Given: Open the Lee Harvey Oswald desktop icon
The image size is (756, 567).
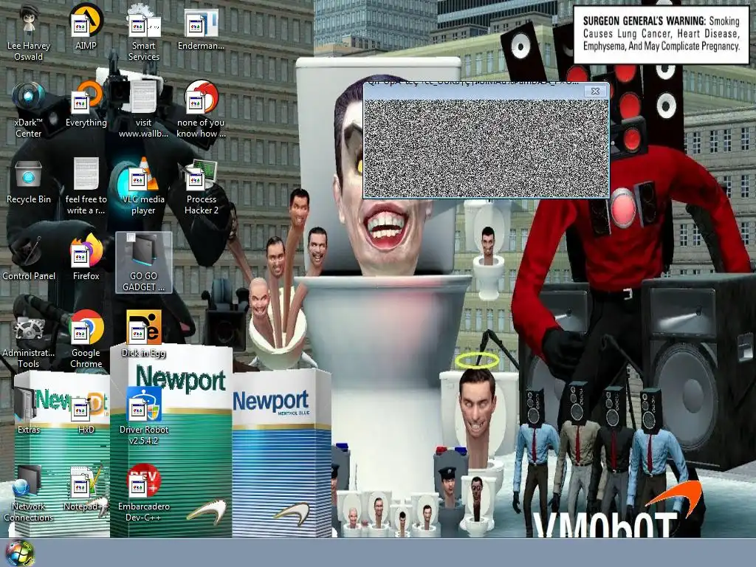Looking at the screenshot, I should 29,32.
